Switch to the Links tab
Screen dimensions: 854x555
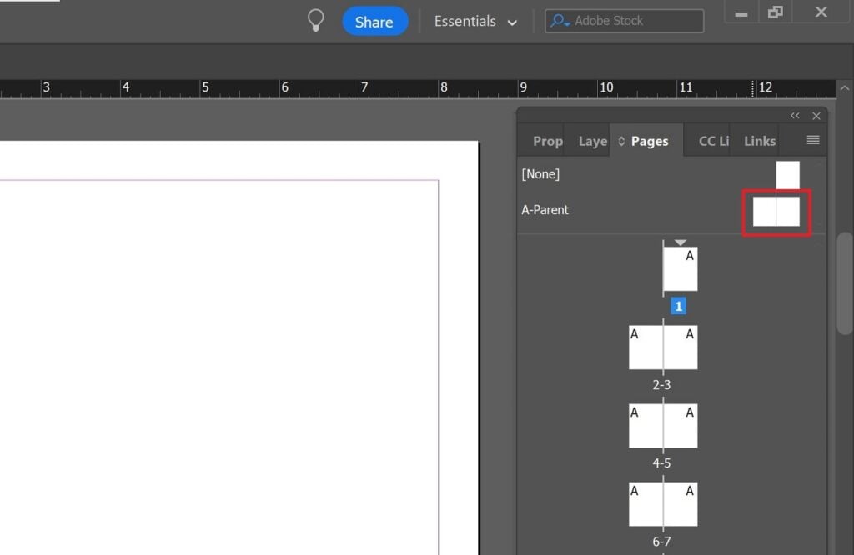759,141
